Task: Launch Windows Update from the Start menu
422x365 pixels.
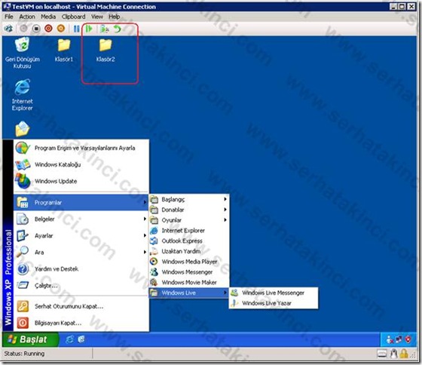Action: pyautogui.click(x=81, y=181)
